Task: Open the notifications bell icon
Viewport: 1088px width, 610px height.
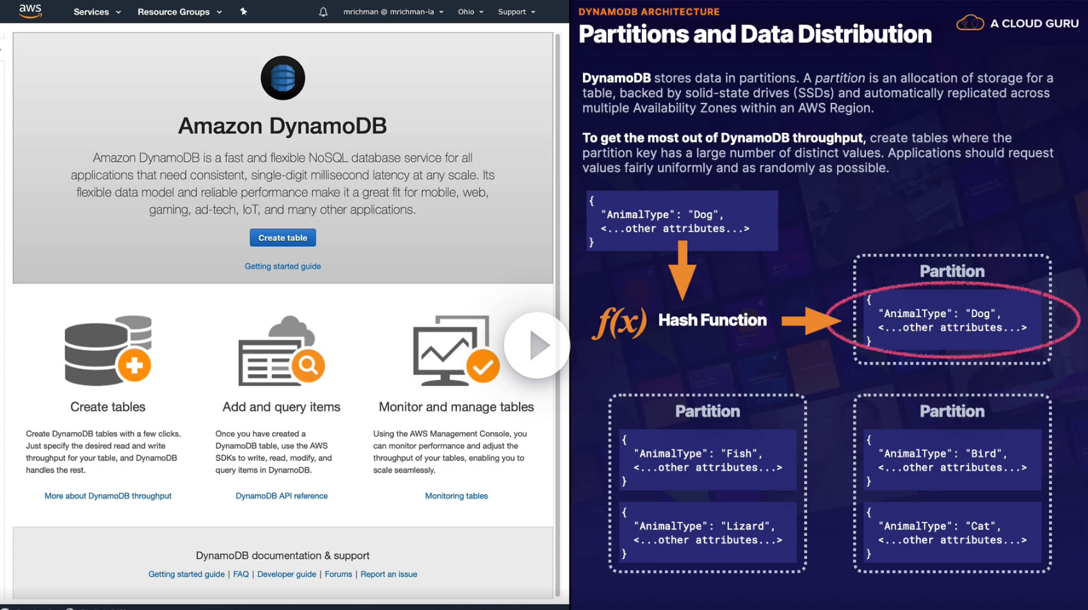Action: coord(323,12)
